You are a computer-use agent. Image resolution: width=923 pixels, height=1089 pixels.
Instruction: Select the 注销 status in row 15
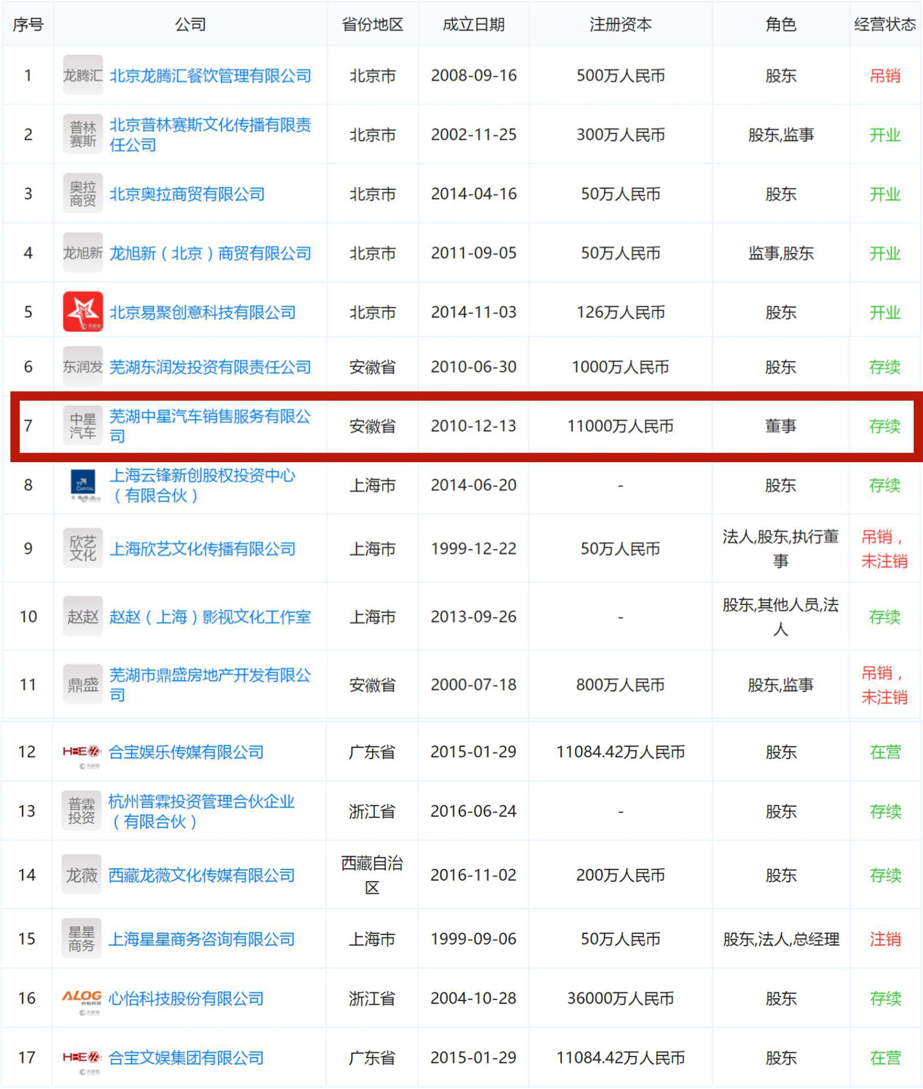coord(885,939)
